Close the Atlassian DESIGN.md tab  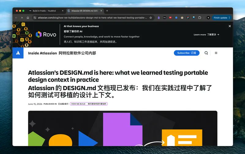[101, 11]
